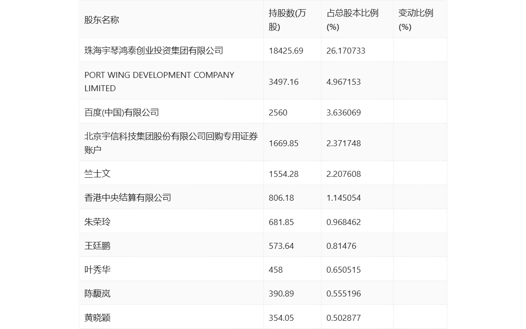Select the value 3497.16
526x329 pixels.
point(283,82)
